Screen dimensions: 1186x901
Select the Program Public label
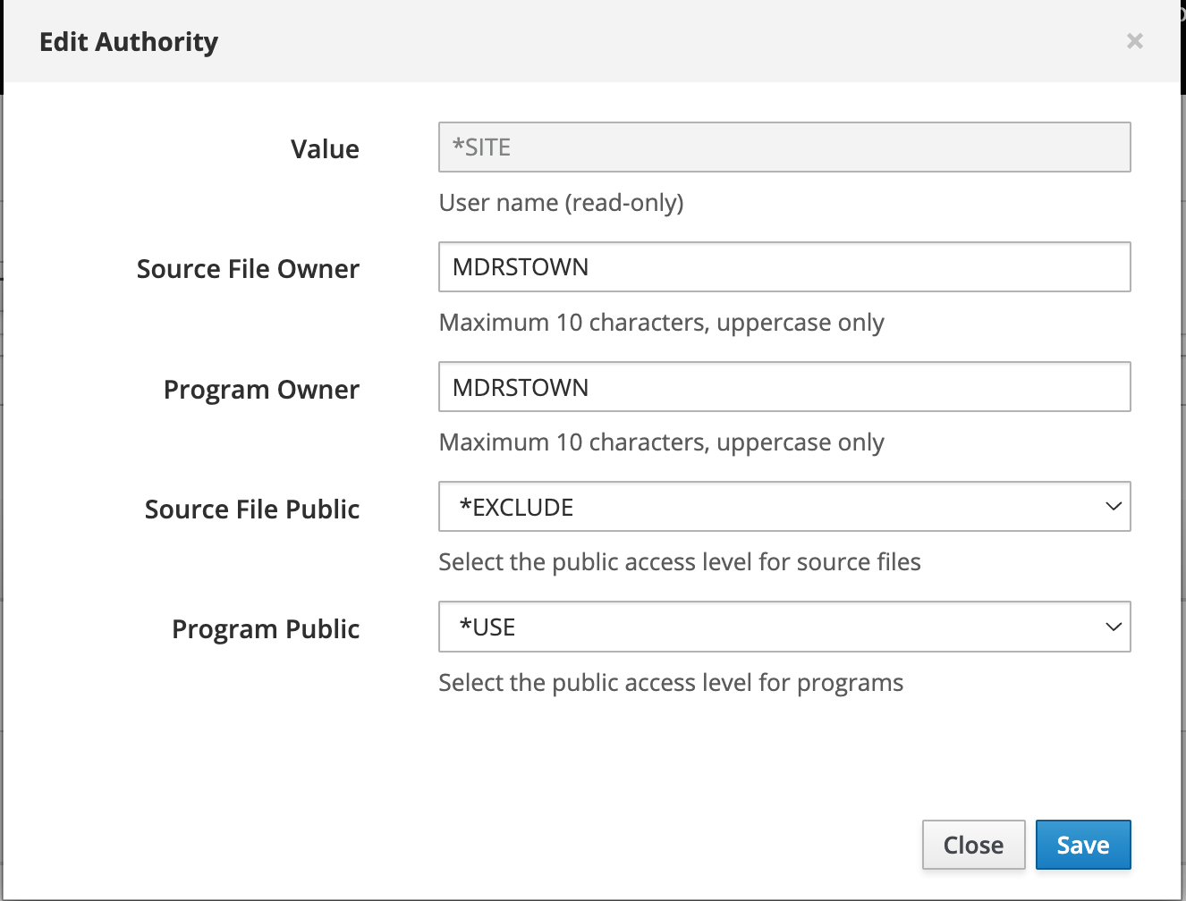coord(266,629)
